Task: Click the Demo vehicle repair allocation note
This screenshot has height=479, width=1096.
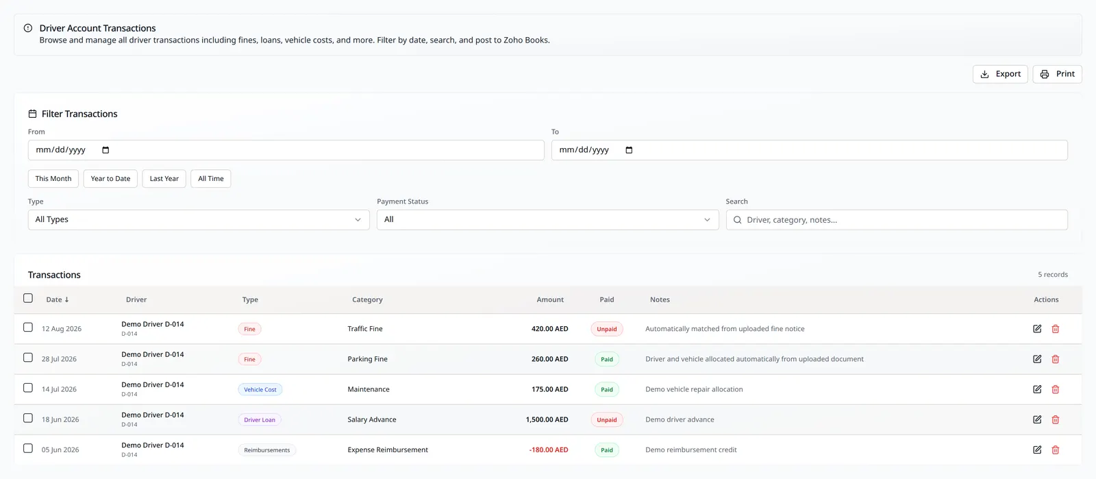Action: click(694, 389)
